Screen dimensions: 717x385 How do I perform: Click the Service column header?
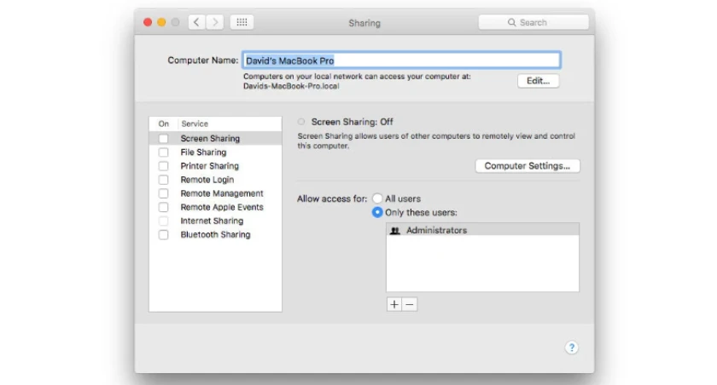(195, 124)
